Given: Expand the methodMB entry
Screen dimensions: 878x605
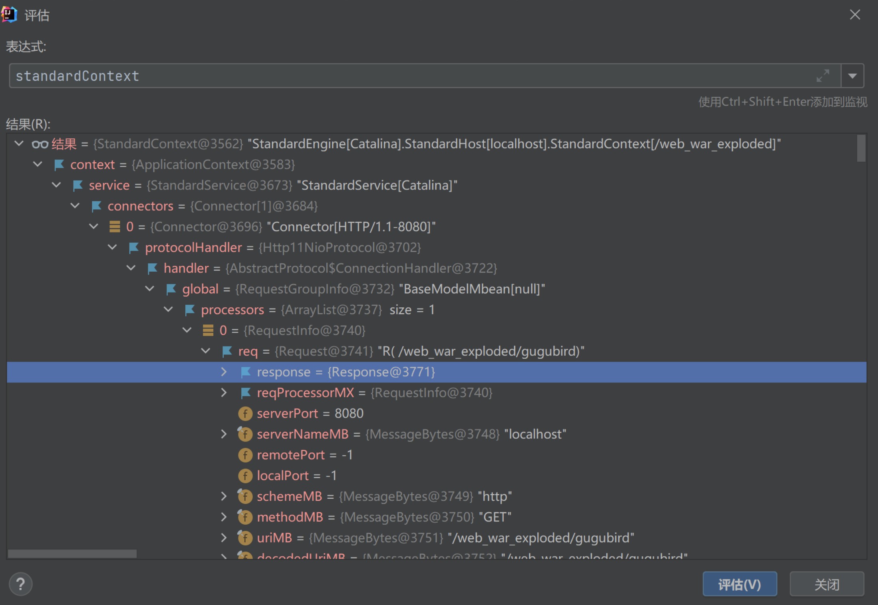Looking at the screenshot, I should (224, 517).
